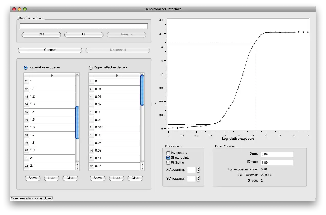The height and width of the screenshot is (215, 326).
Task: Increase X-Averaging with the up stepper arrow
Action: pyautogui.click(x=198, y=168)
